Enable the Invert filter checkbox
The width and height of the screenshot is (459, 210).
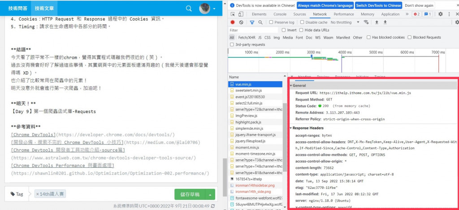284,30
